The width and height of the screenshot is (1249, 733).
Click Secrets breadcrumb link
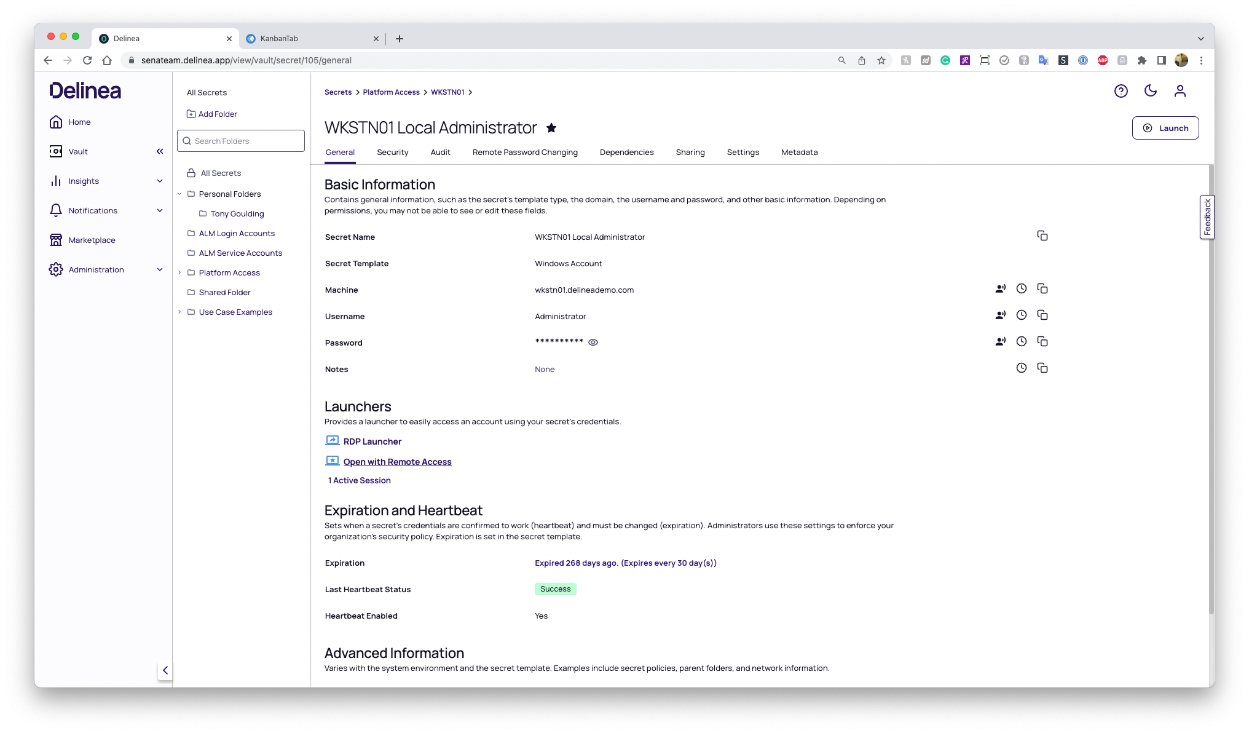click(338, 92)
